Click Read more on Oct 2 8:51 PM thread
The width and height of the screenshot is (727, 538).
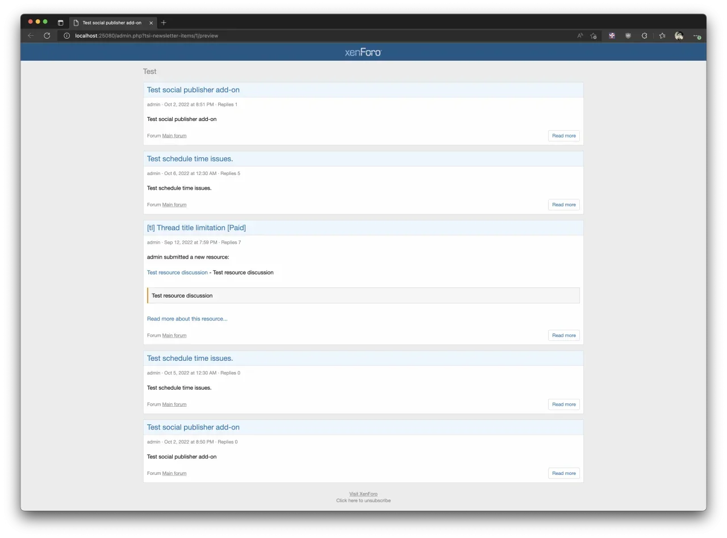564,136
